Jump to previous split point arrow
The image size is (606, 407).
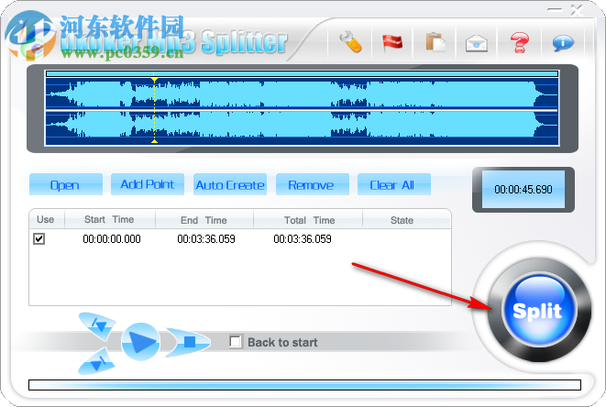coord(97,325)
